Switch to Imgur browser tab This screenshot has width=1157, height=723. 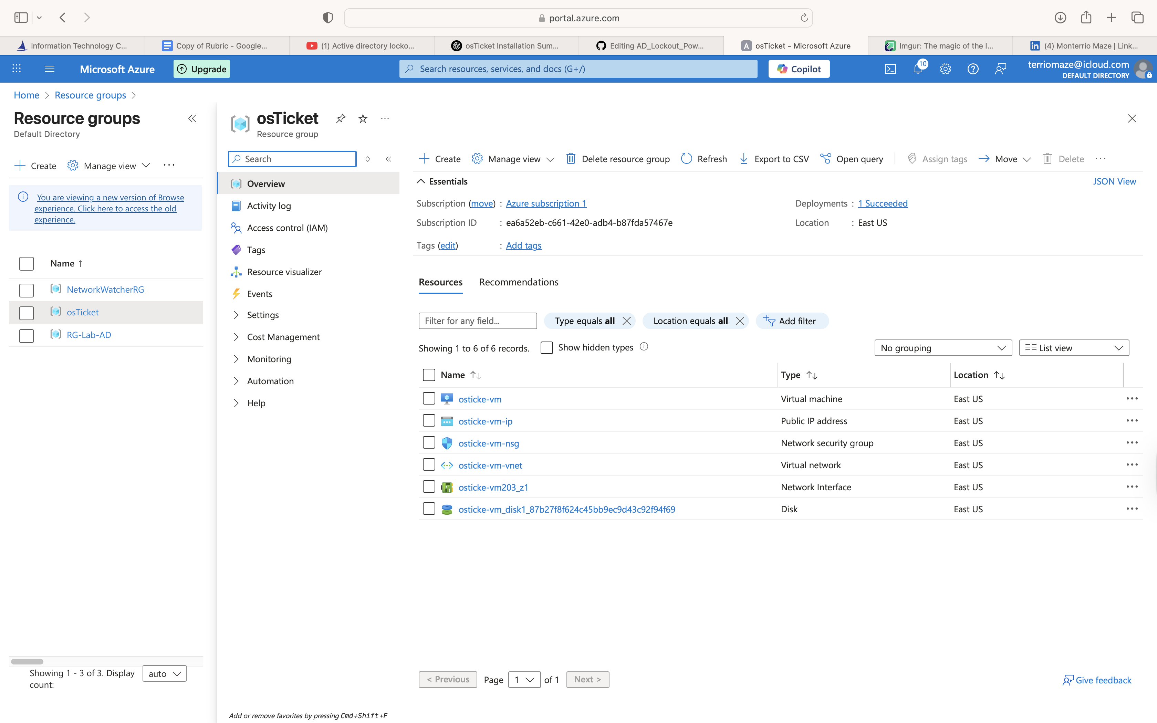point(939,45)
